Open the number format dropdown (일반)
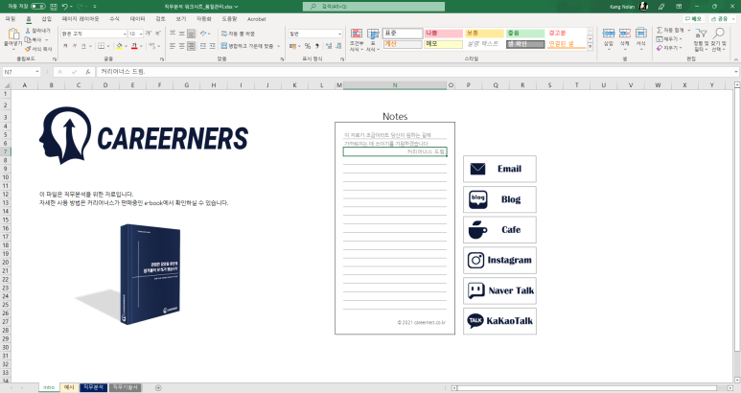The width and height of the screenshot is (741, 393). click(x=339, y=34)
